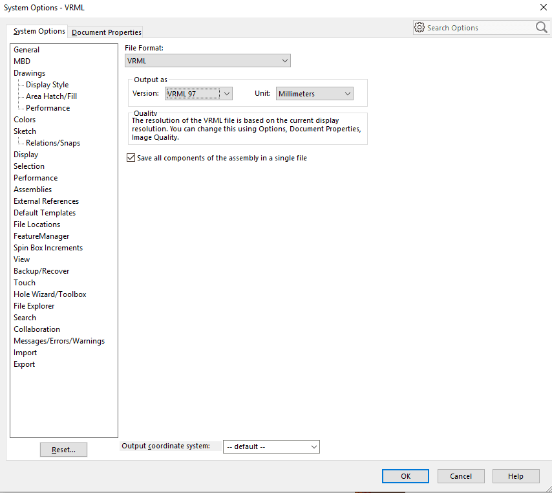
Task: Click the Help button
Action: [x=516, y=476]
